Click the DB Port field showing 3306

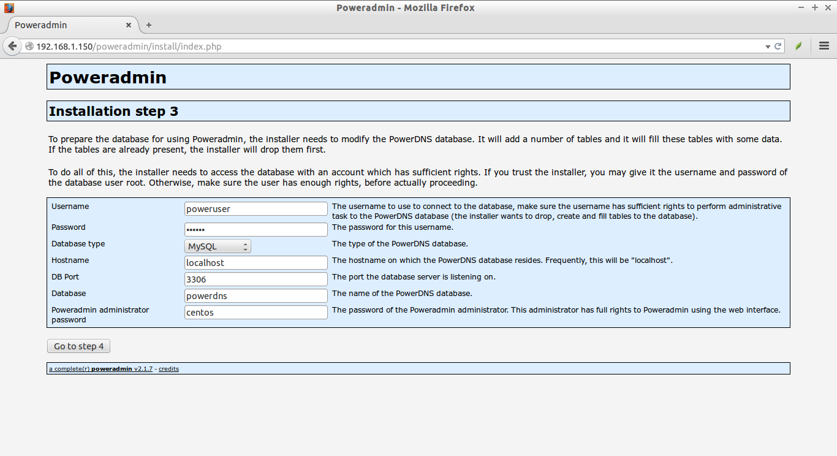coord(256,279)
